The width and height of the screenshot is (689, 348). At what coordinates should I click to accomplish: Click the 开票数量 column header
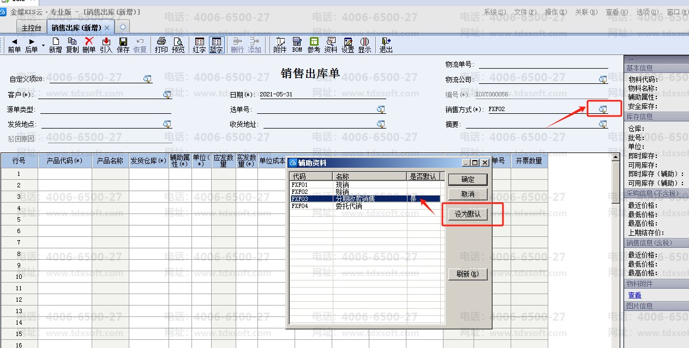529,161
